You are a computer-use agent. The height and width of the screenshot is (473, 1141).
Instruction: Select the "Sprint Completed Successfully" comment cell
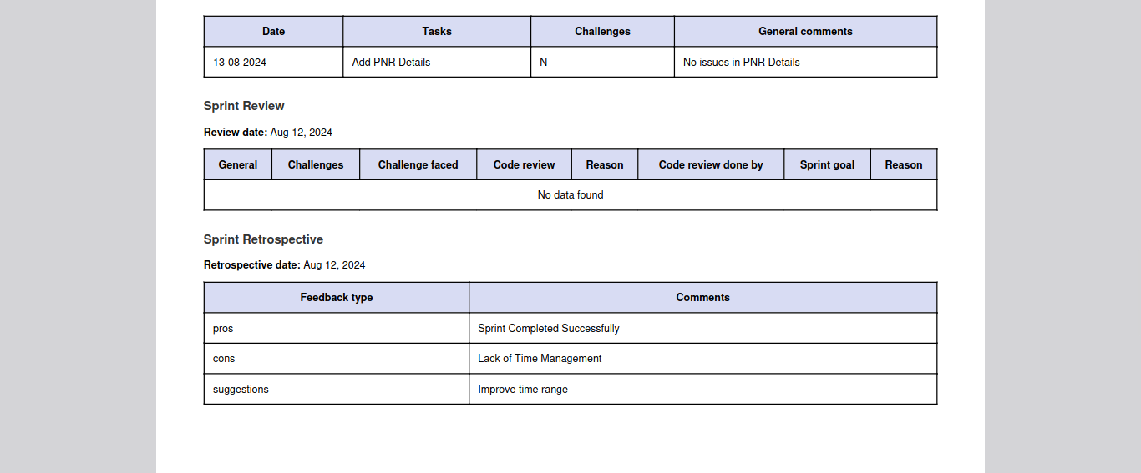click(549, 329)
